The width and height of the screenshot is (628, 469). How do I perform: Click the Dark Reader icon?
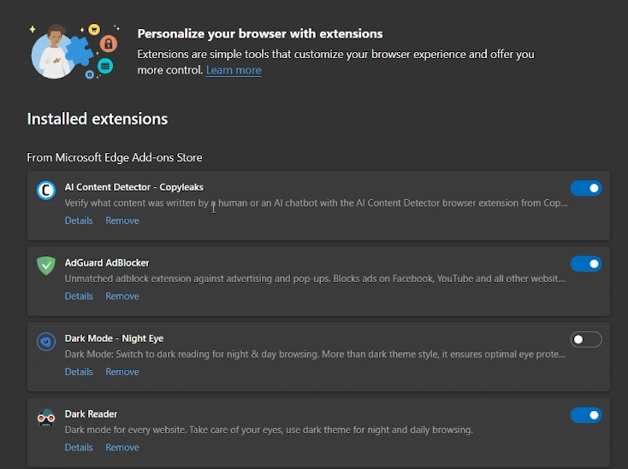(x=46, y=418)
